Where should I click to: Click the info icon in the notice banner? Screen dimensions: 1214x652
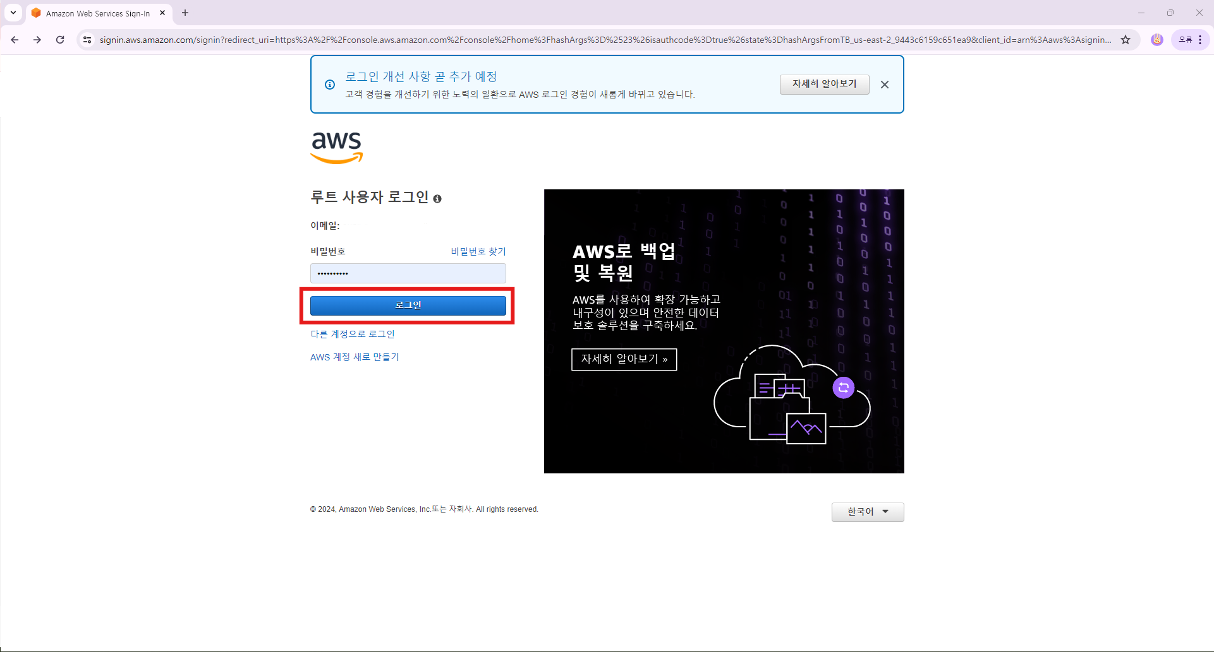click(330, 85)
